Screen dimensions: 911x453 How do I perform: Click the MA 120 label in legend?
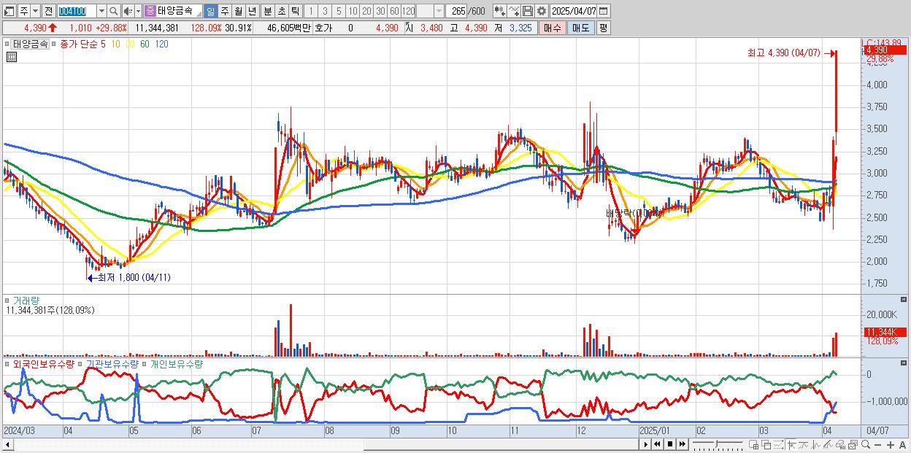(x=162, y=44)
